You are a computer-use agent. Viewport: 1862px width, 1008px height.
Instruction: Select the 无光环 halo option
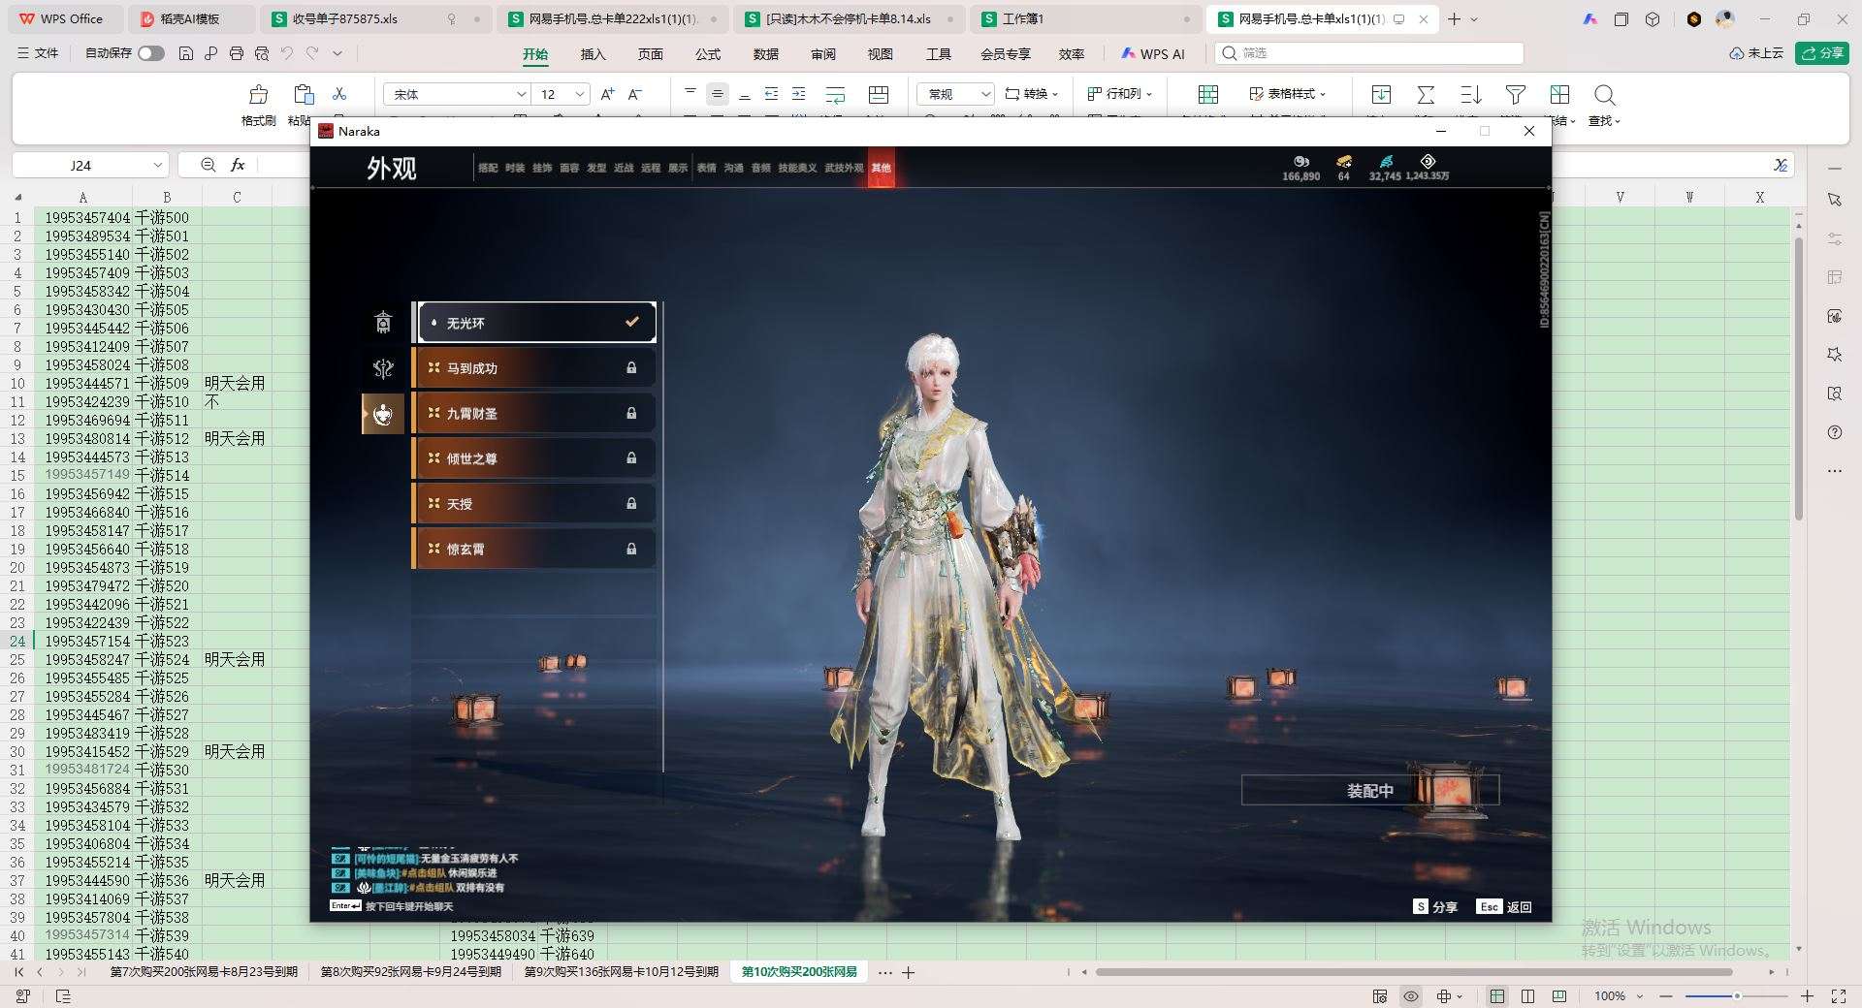536,323
